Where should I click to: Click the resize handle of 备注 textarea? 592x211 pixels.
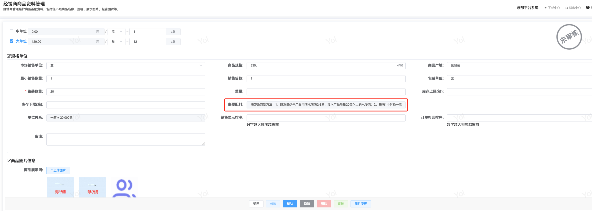[203, 143]
